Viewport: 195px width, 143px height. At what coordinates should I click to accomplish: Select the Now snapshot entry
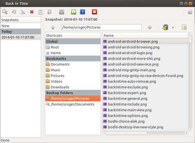21,26
